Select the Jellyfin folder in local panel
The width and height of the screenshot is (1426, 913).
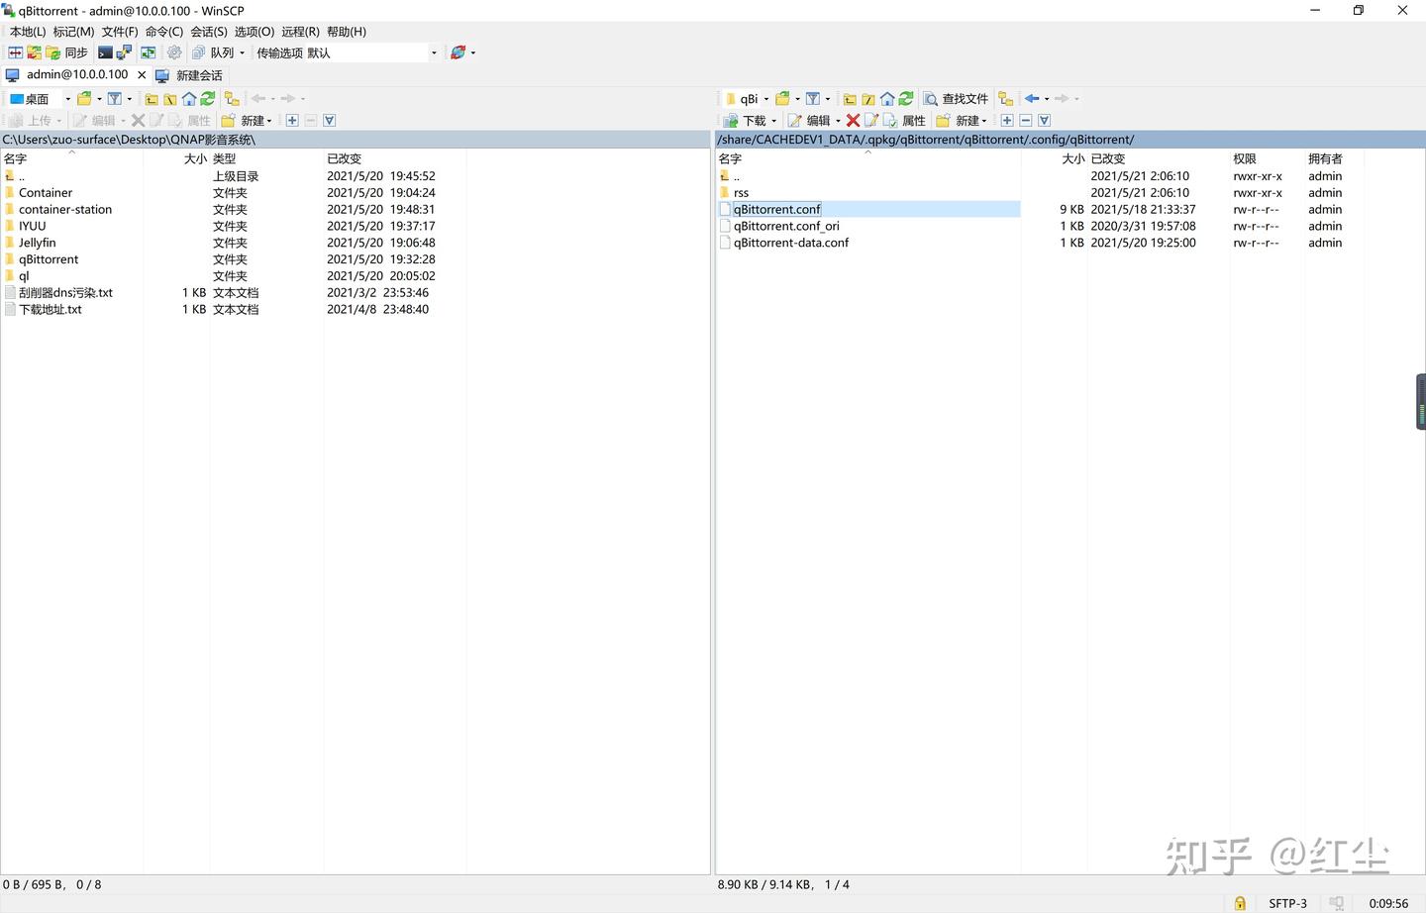coord(37,243)
